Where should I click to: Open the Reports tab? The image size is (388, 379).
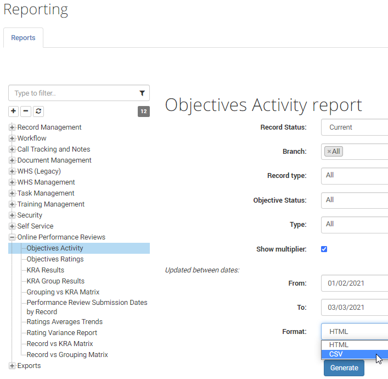23,38
